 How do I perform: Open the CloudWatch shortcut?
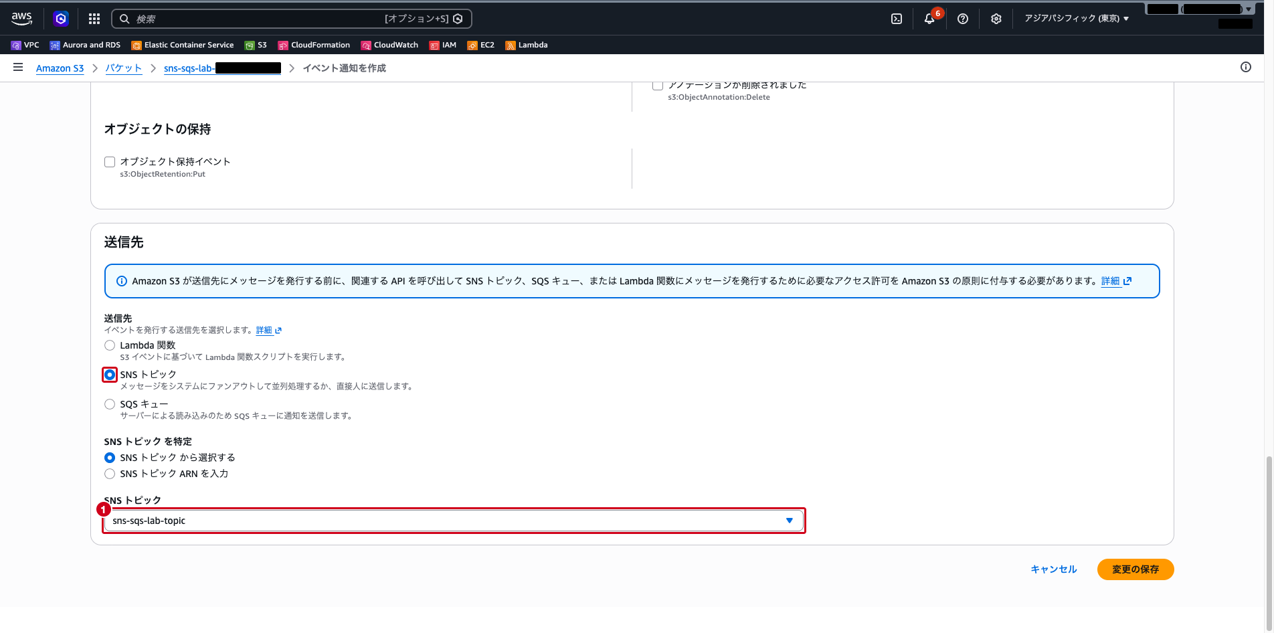tap(389, 45)
